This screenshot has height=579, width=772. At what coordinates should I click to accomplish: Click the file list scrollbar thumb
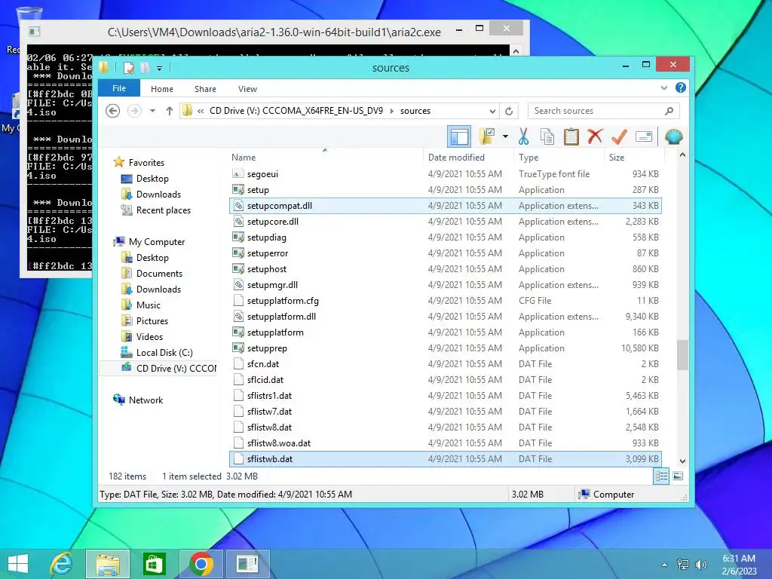coord(682,354)
